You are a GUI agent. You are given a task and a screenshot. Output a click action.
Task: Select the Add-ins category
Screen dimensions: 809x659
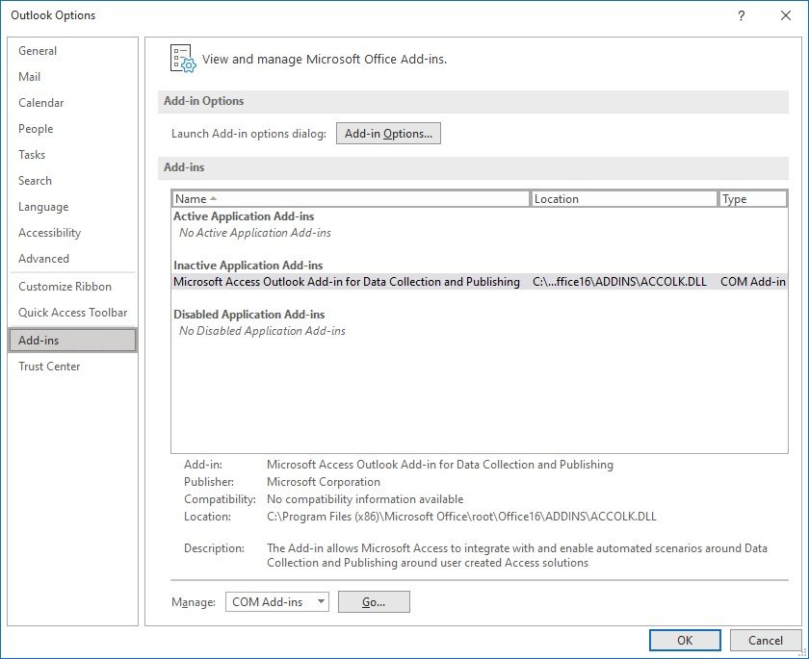pos(73,340)
